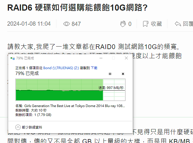This screenshot has height=143, width=193.
Task: Click the transfer speed progress graph
Action: pyautogui.click(x=70, y=90)
